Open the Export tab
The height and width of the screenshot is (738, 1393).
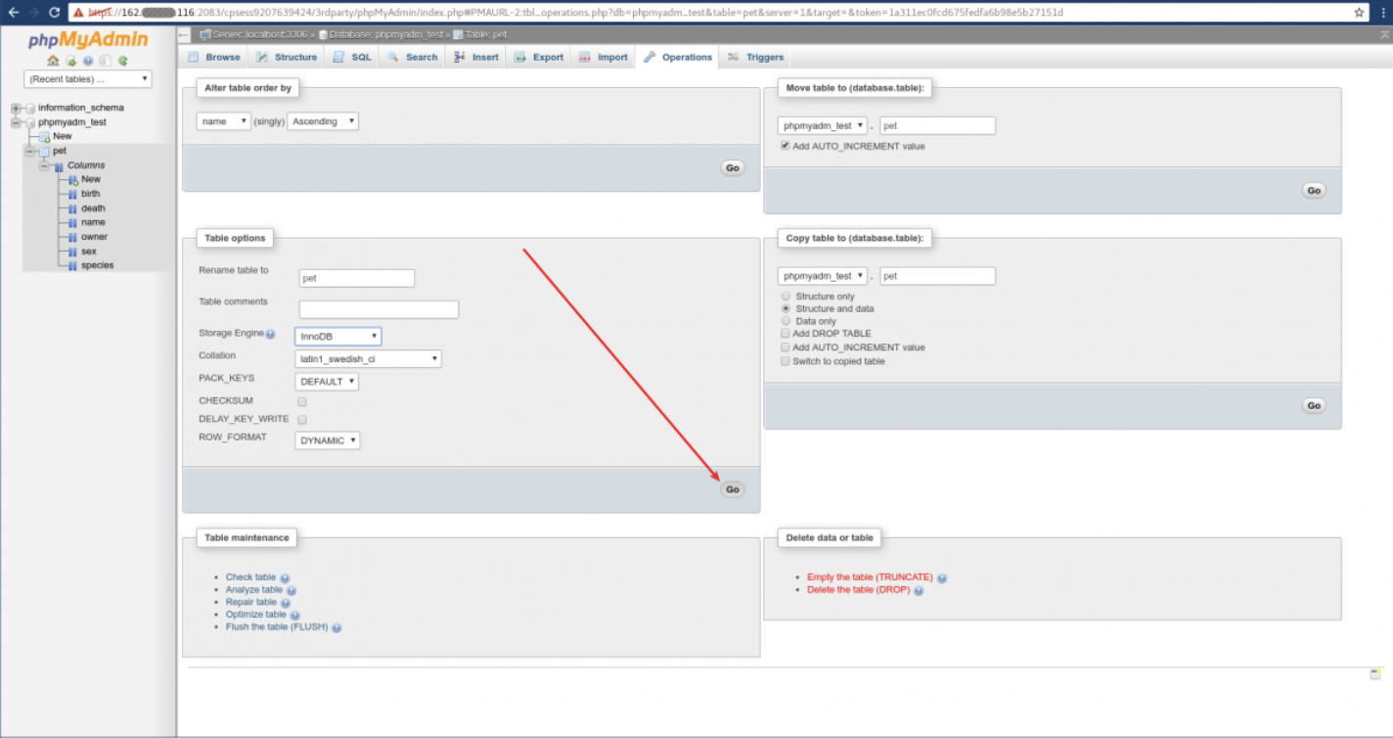(x=539, y=57)
